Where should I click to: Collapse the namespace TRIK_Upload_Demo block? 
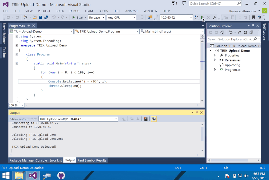tap(17, 45)
